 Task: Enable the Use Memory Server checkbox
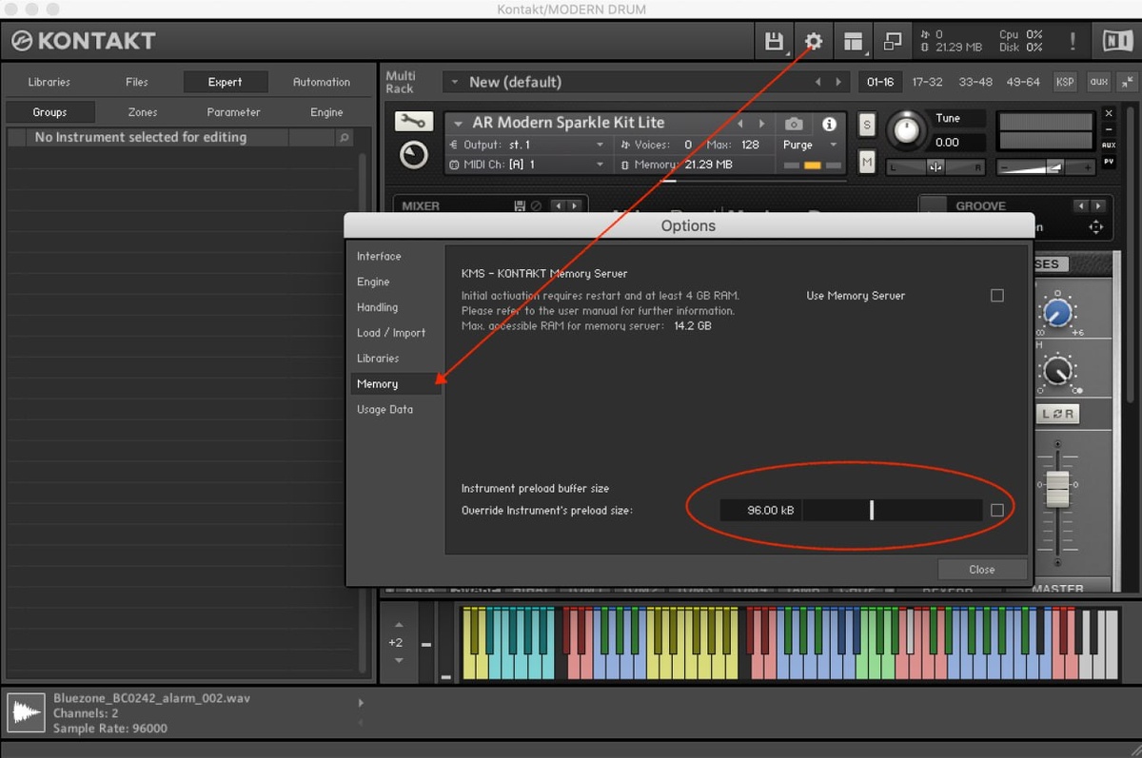(x=997, y=296)
